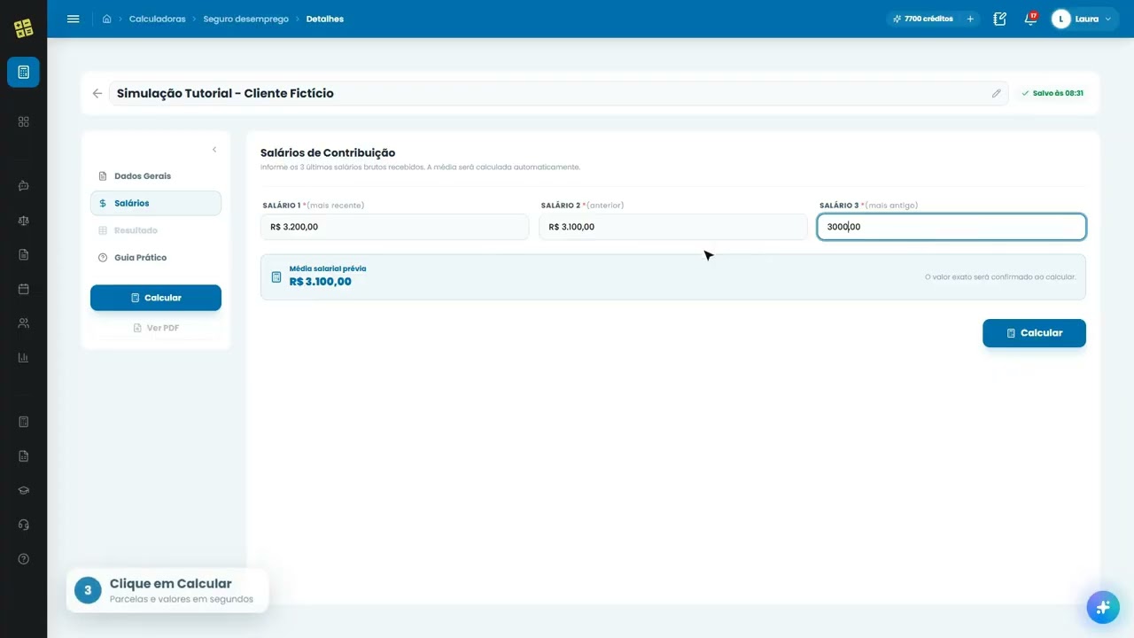Image resolution: width=1134 pixels, height=638 pixels.
Task: Open the graduation cap icon in sidebar
Action: (x=24, y=490)
